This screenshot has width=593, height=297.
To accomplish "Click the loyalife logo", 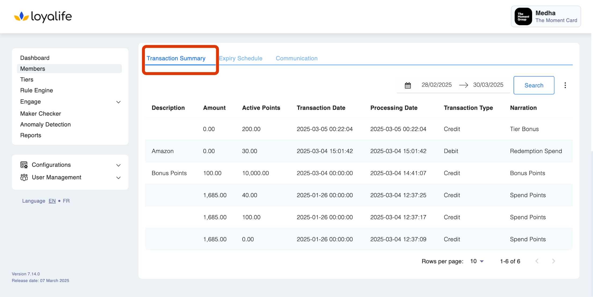I will (43, 16).
